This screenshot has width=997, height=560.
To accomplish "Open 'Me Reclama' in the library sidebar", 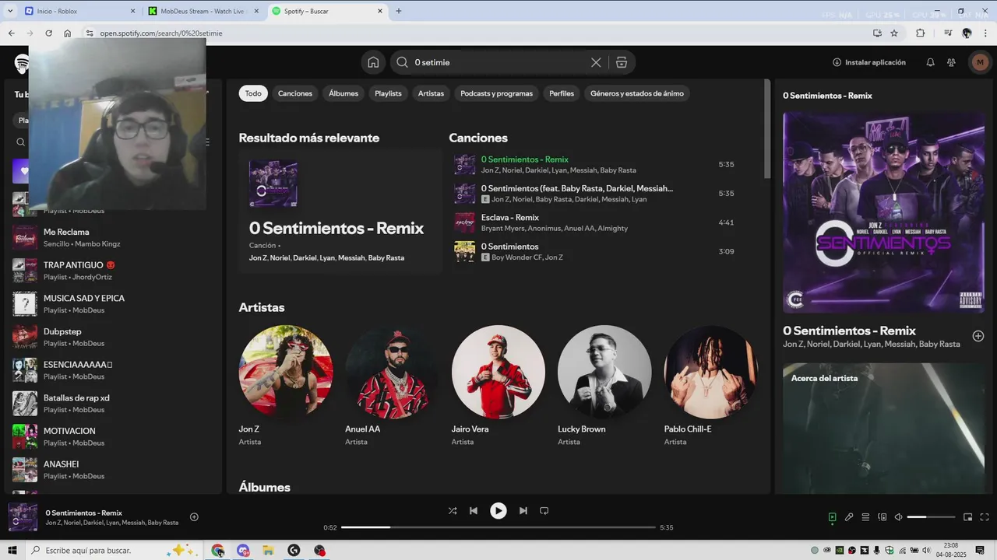I will point(112,237).
